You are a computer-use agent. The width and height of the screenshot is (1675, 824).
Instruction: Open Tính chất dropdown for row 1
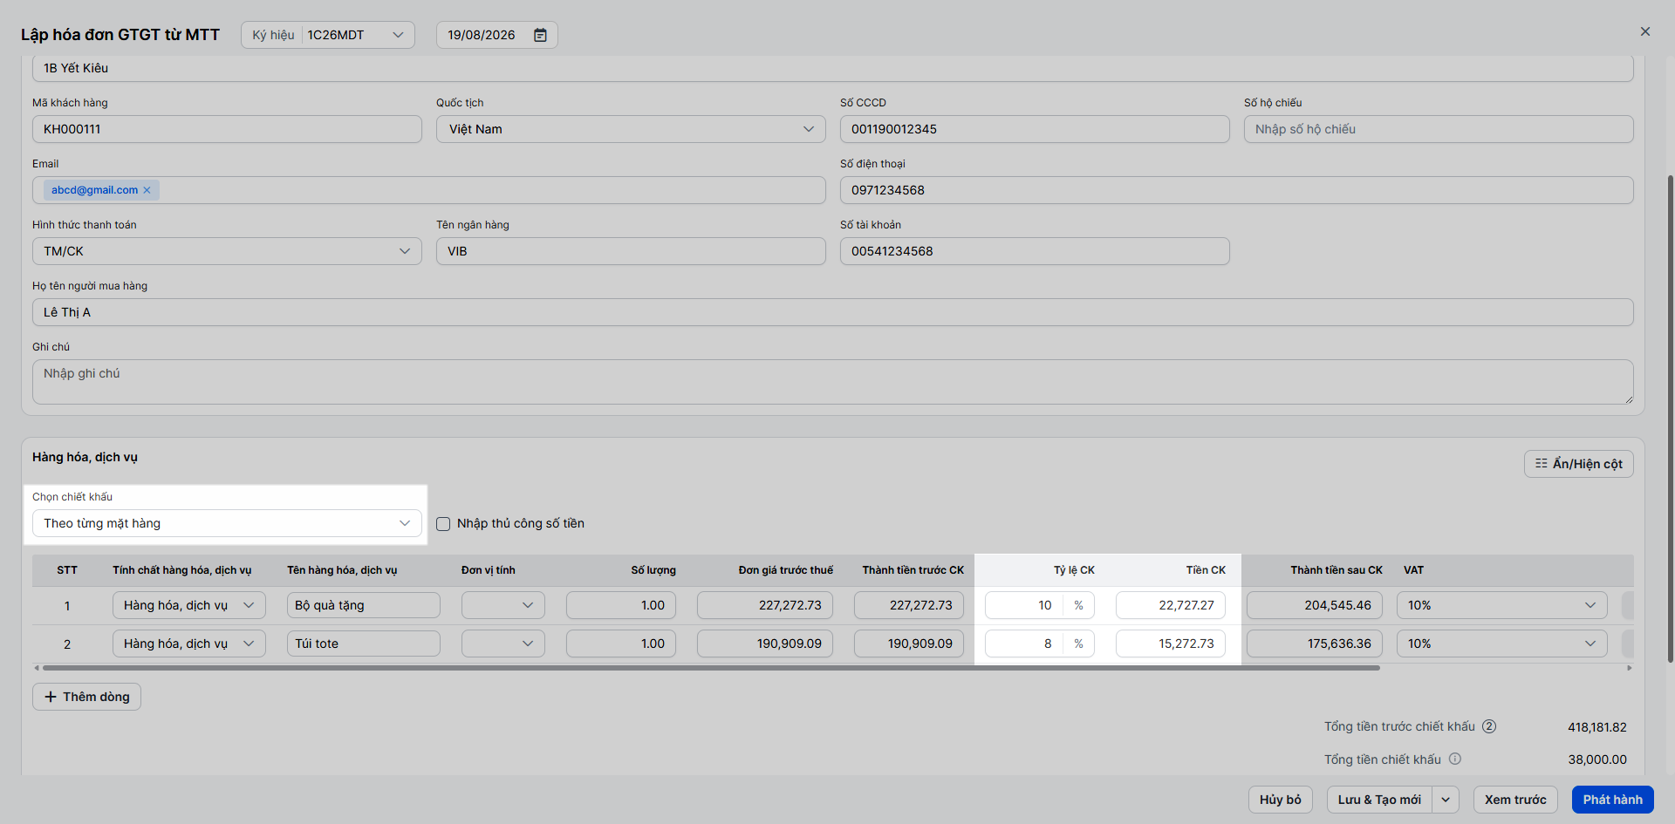(x=188, y=605)
